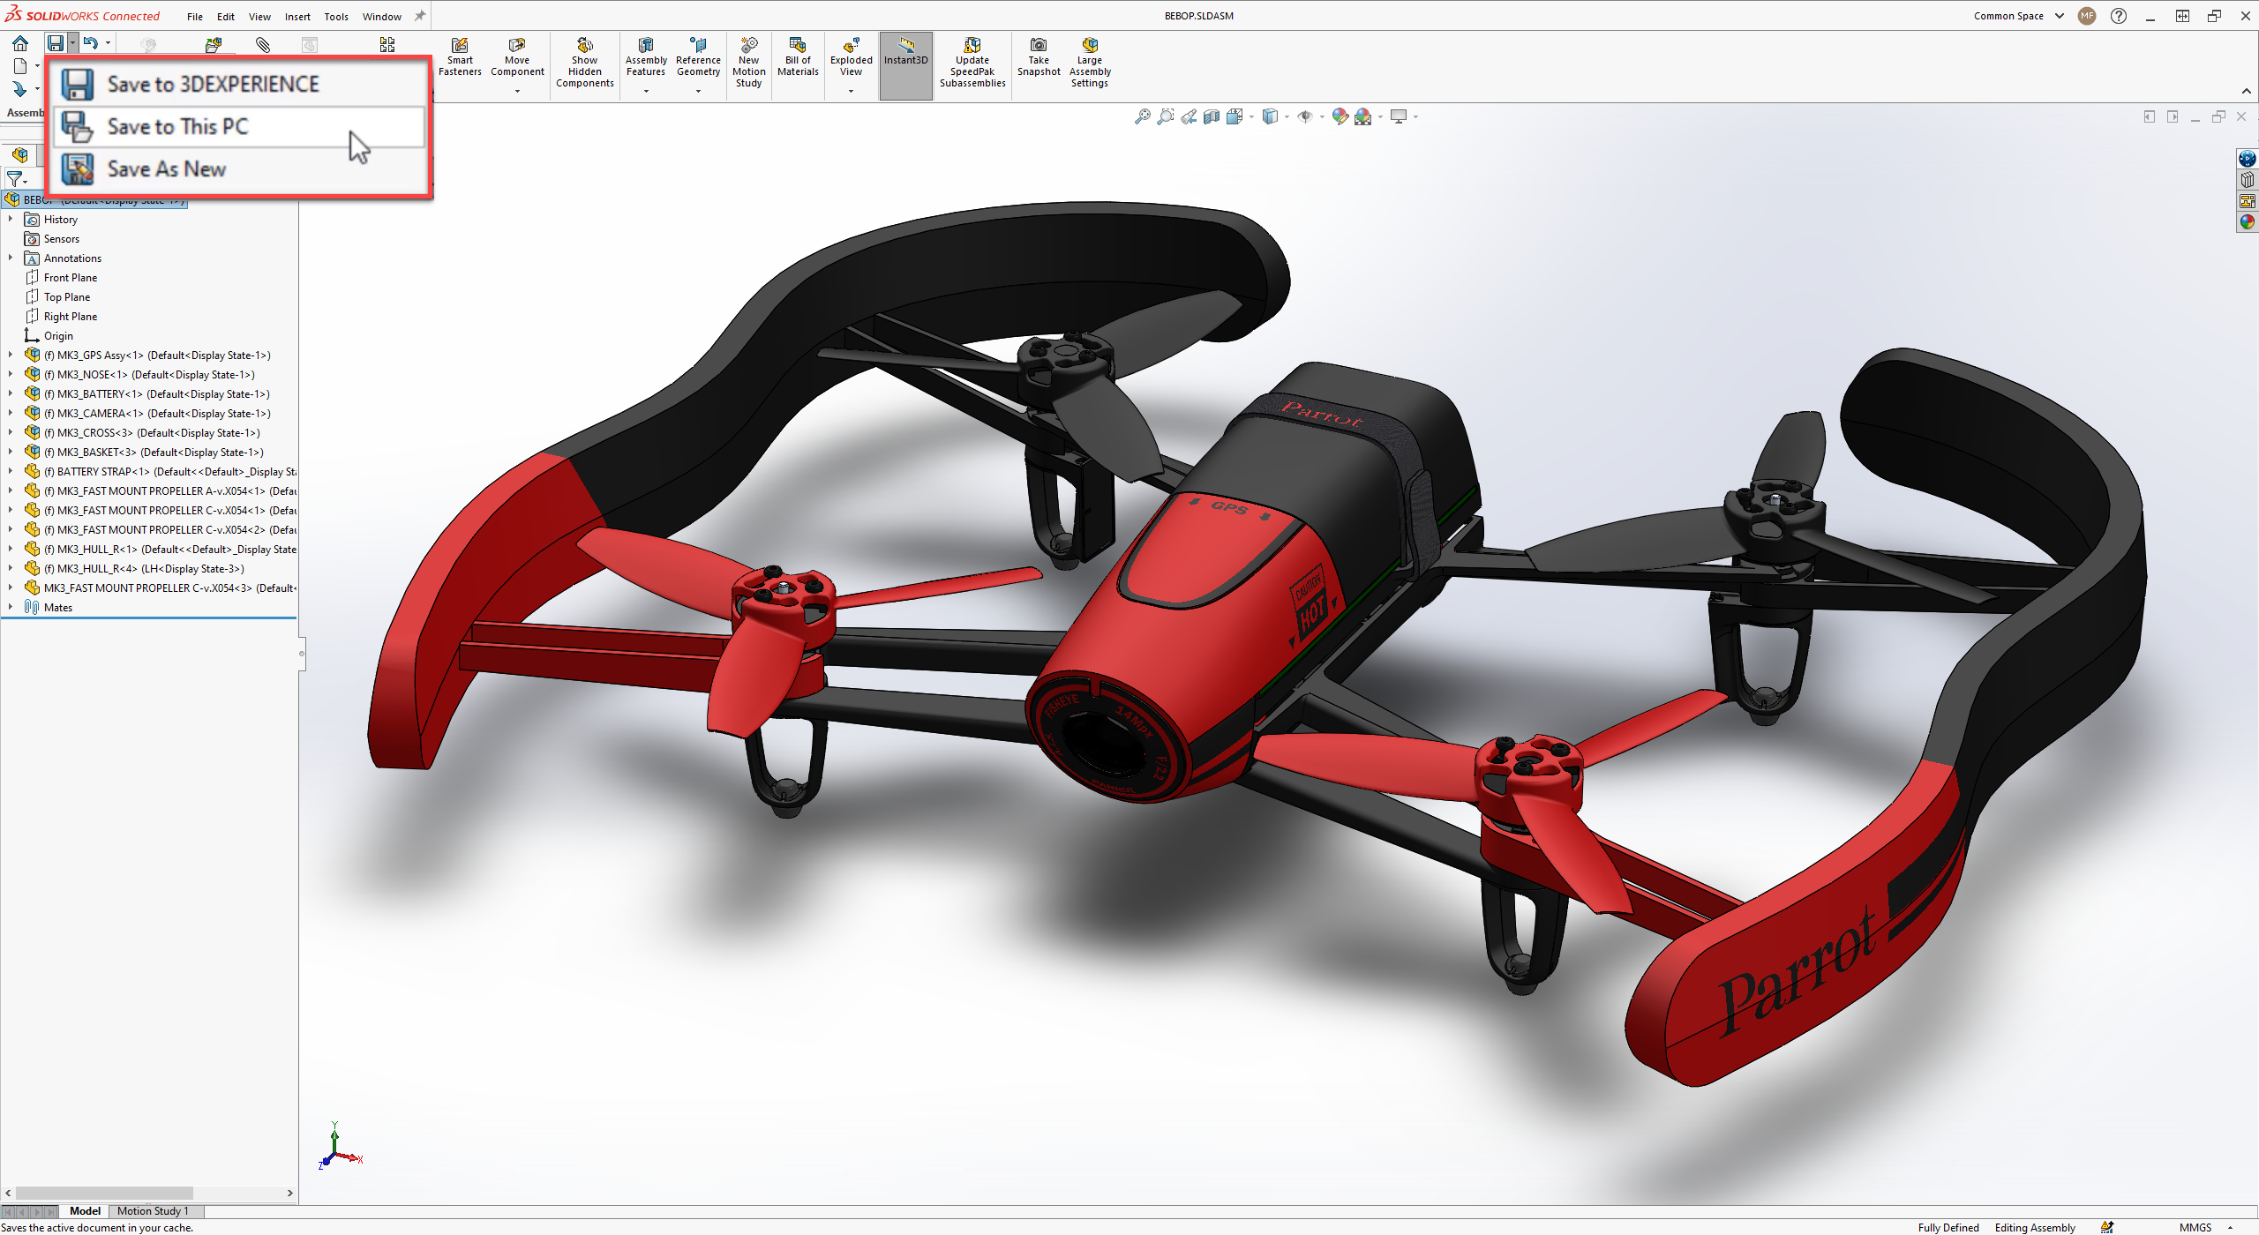Click the Help question mark button
This screenshot has width=2259, height=1235.
click(2119, 16)
